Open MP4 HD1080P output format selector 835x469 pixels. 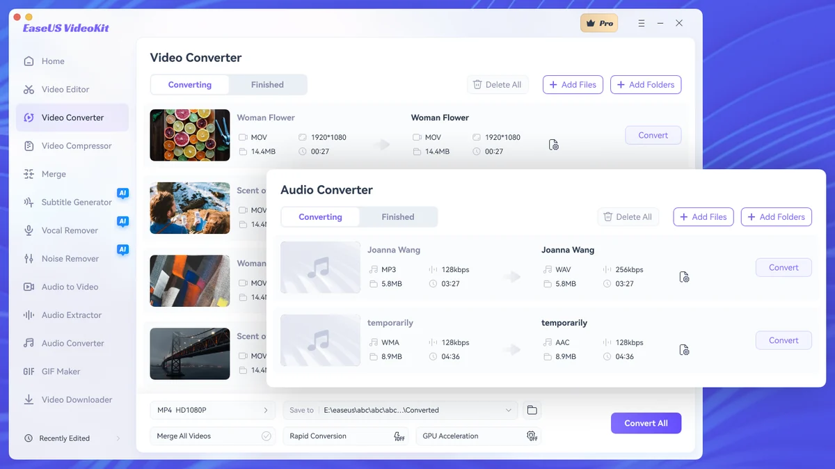[x=212, y=411]
